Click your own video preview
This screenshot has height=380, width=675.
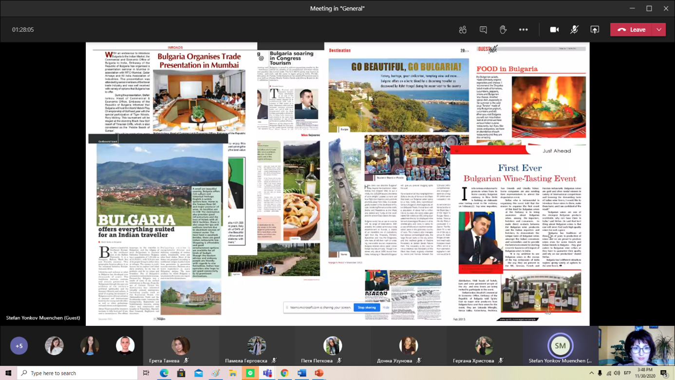coord(637,346)
